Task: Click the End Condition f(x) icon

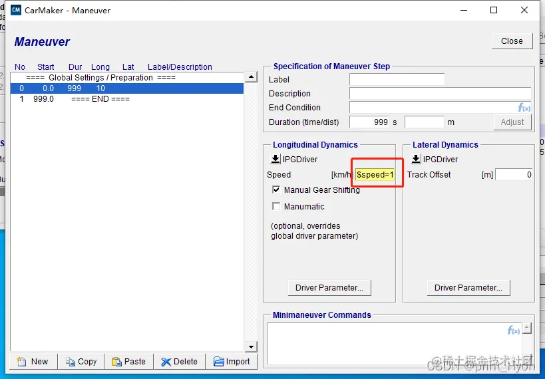Action: 524,108
